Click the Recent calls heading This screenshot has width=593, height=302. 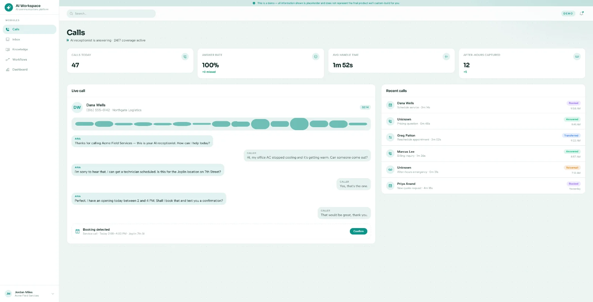396,91
